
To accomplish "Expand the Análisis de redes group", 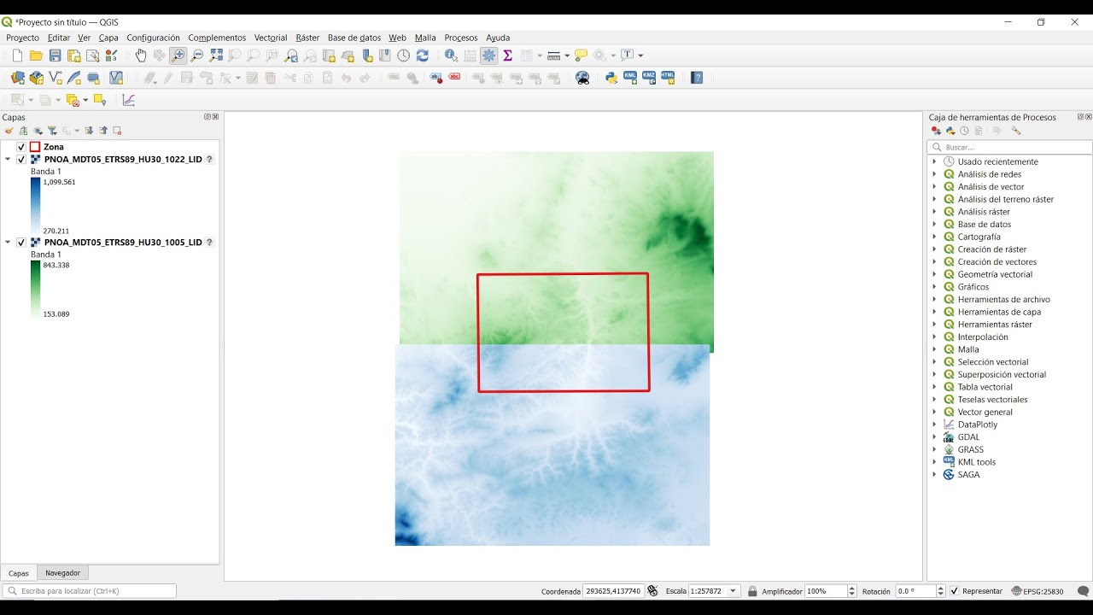I will [x=934, y=174].
